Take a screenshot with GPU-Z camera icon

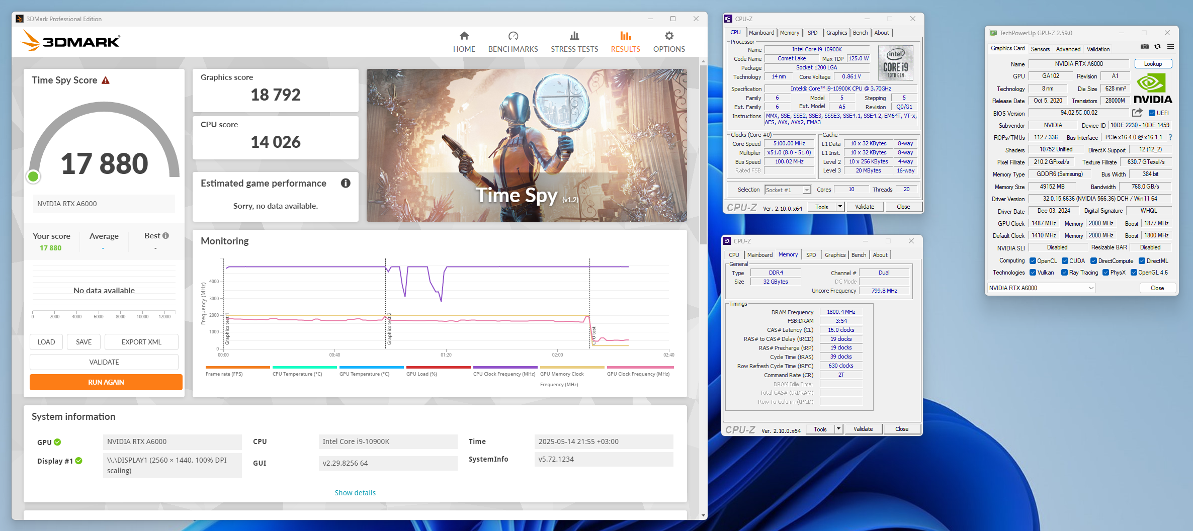coord(1144,46)
